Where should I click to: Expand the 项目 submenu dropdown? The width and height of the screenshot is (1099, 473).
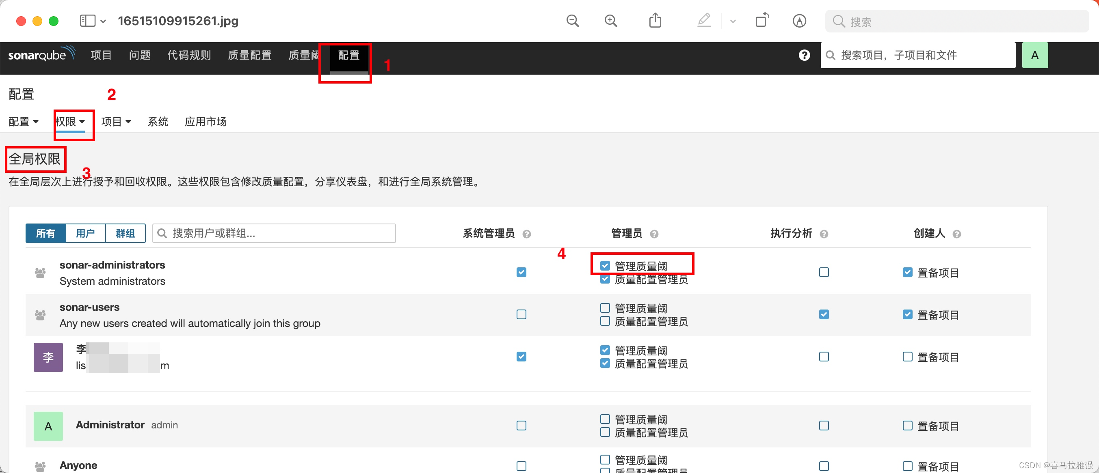[116, 122]
